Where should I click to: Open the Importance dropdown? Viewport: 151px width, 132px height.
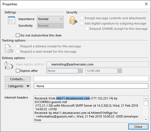[50, 19]
